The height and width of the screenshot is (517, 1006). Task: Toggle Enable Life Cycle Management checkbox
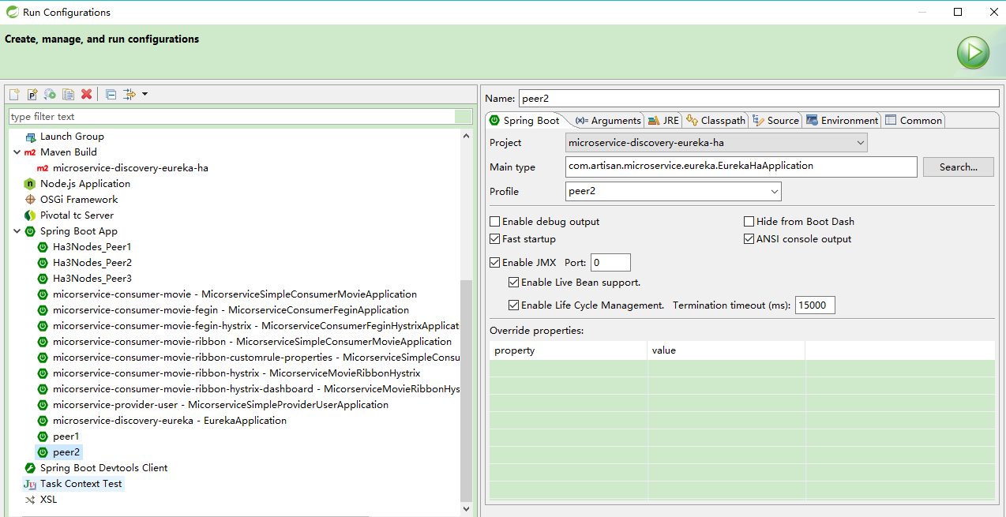click(x=514, y=305)
